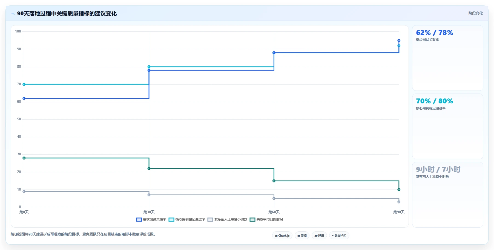Screen dimensions: 494x250
Task: Click the 70% / 80% card value
Action: (434, 101)
